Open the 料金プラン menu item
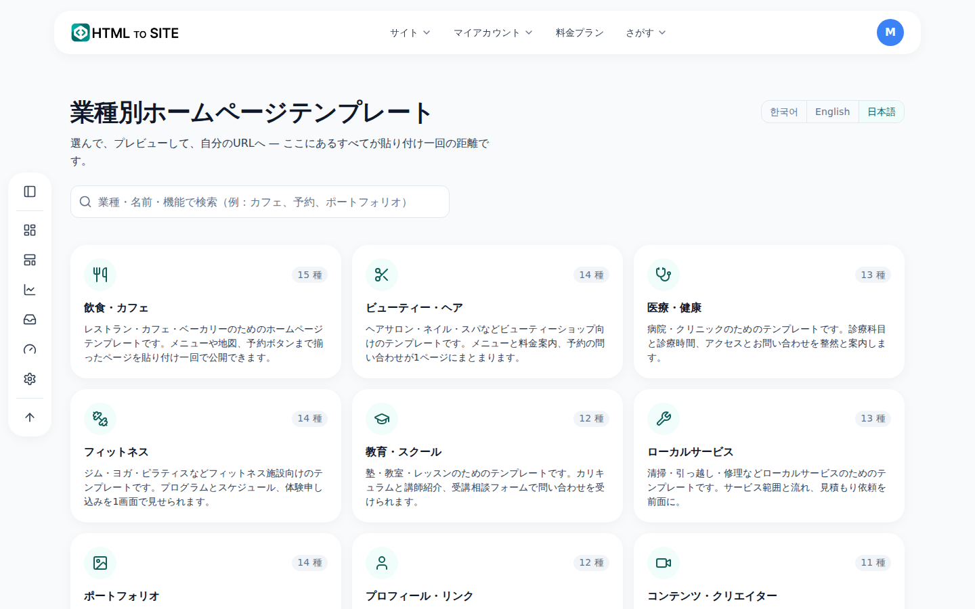The height and width of the screenshot is (609, 975). (580, 32)
